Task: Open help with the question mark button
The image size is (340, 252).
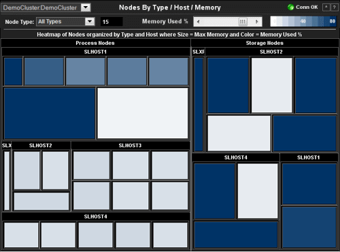Action: [334, 7]
